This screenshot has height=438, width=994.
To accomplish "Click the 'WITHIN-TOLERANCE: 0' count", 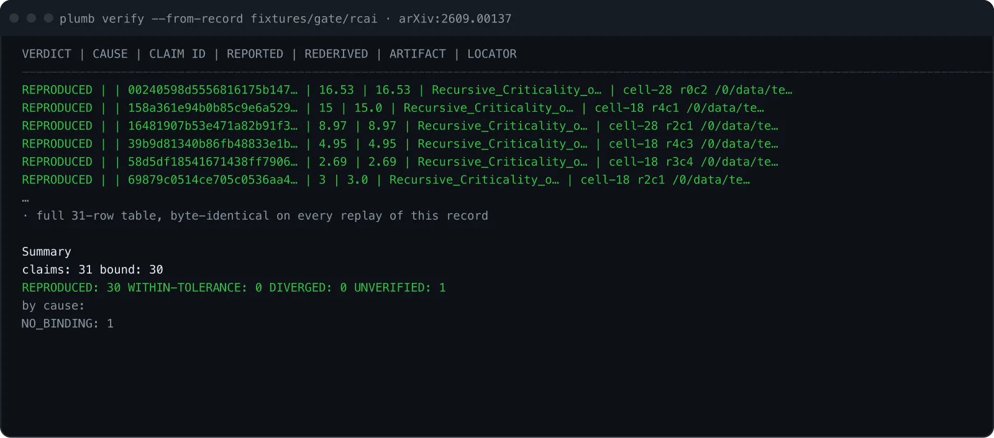I will (x=195, y=288).
